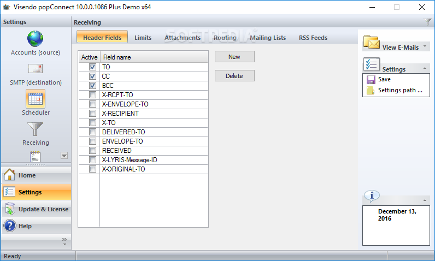Screen dimensions: 435x261
Task: Switch to the Attachments tab
Action: (x=183, y=38)
